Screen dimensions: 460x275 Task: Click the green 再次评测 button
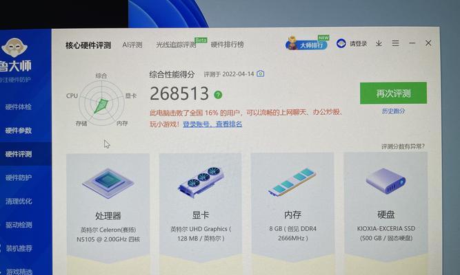coord(393,93)
